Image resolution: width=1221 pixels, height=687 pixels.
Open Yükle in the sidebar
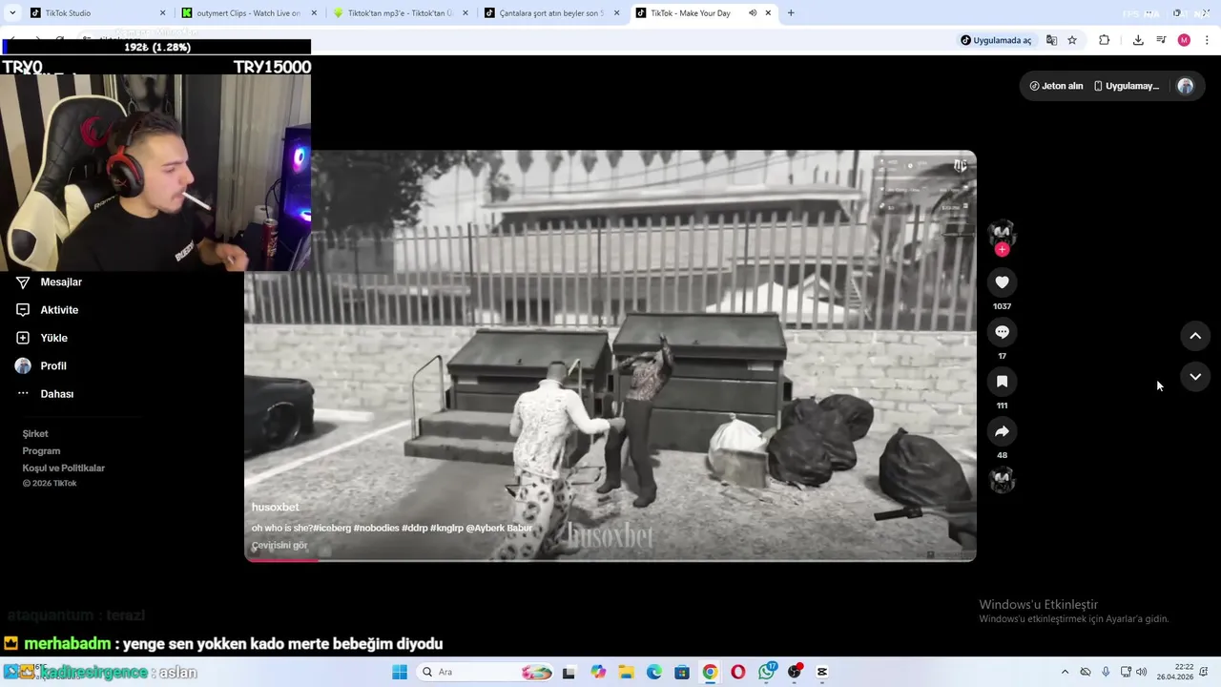[53, 338]
